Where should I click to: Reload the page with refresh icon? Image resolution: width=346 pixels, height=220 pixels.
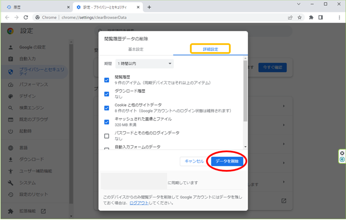[26, 17]
